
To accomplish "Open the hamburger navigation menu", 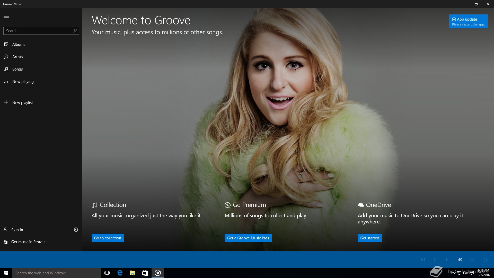I will [x=6, y=18].
